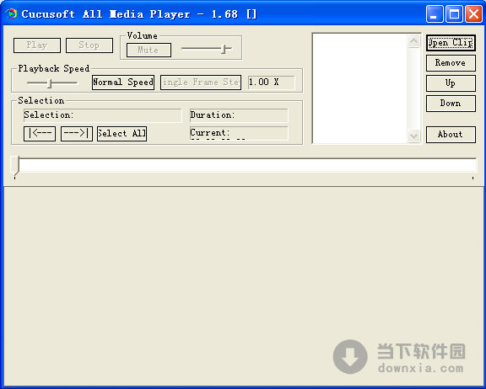
Task: Click the 1.00 X speed field
Action: pyautogui.click(x=271, y=83)
